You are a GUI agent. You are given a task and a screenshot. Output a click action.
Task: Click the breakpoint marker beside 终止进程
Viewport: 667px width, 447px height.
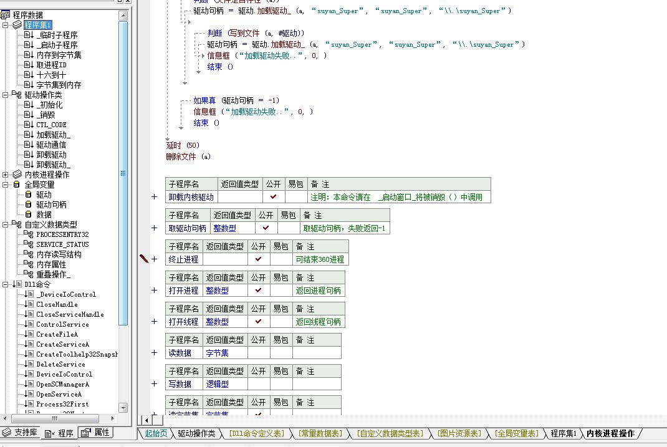144,258
